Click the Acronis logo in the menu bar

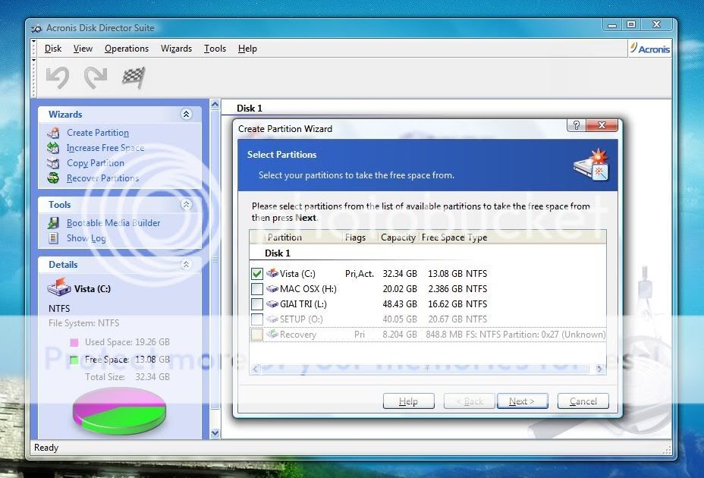pos(649,49)
